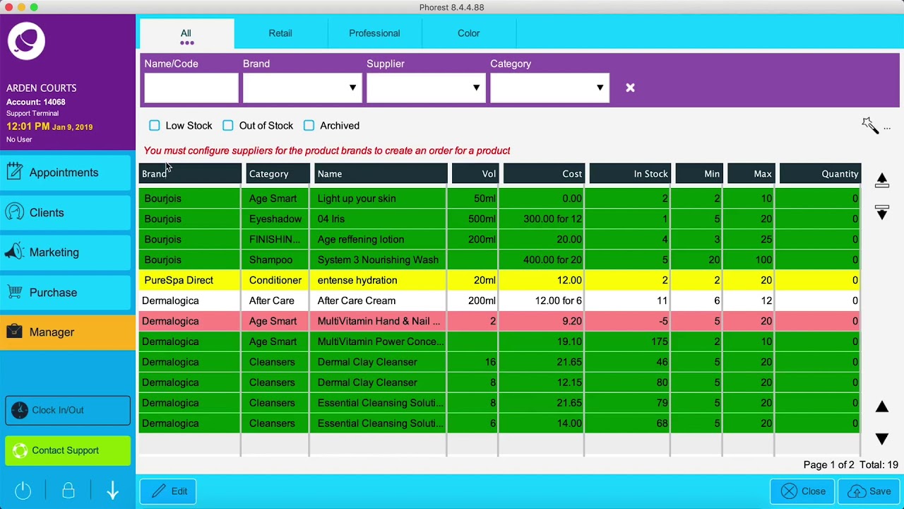Open the Purchase section
Screen dimensions: 904x509
66,293
